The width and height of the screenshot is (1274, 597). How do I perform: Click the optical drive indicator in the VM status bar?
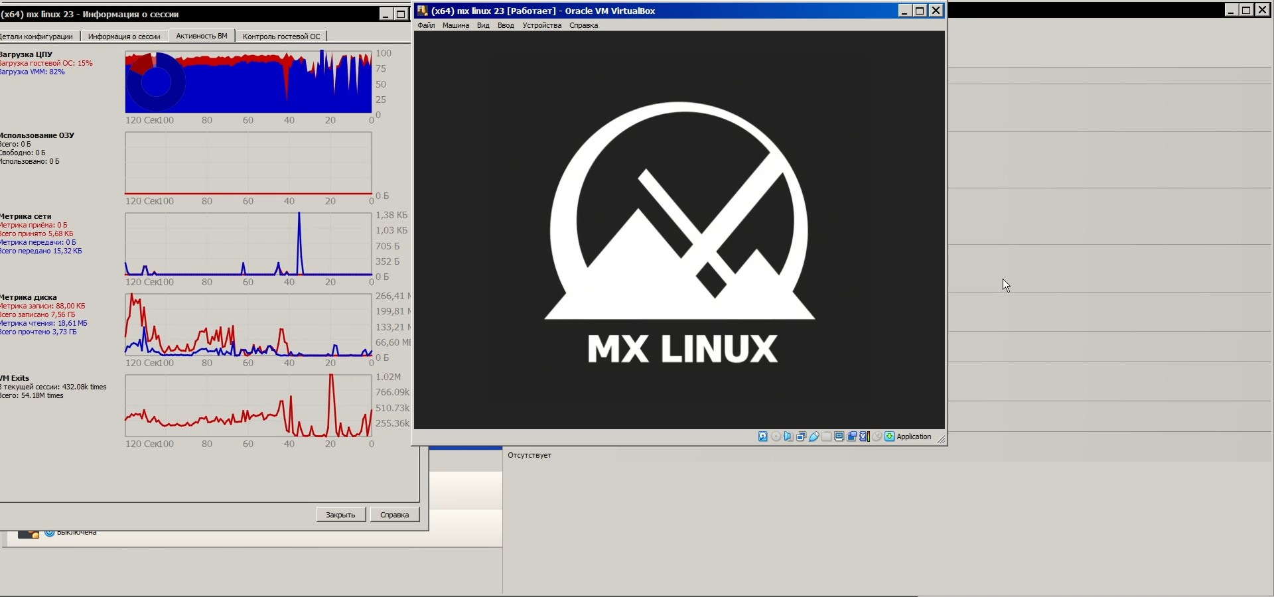[x=776, y=436]
